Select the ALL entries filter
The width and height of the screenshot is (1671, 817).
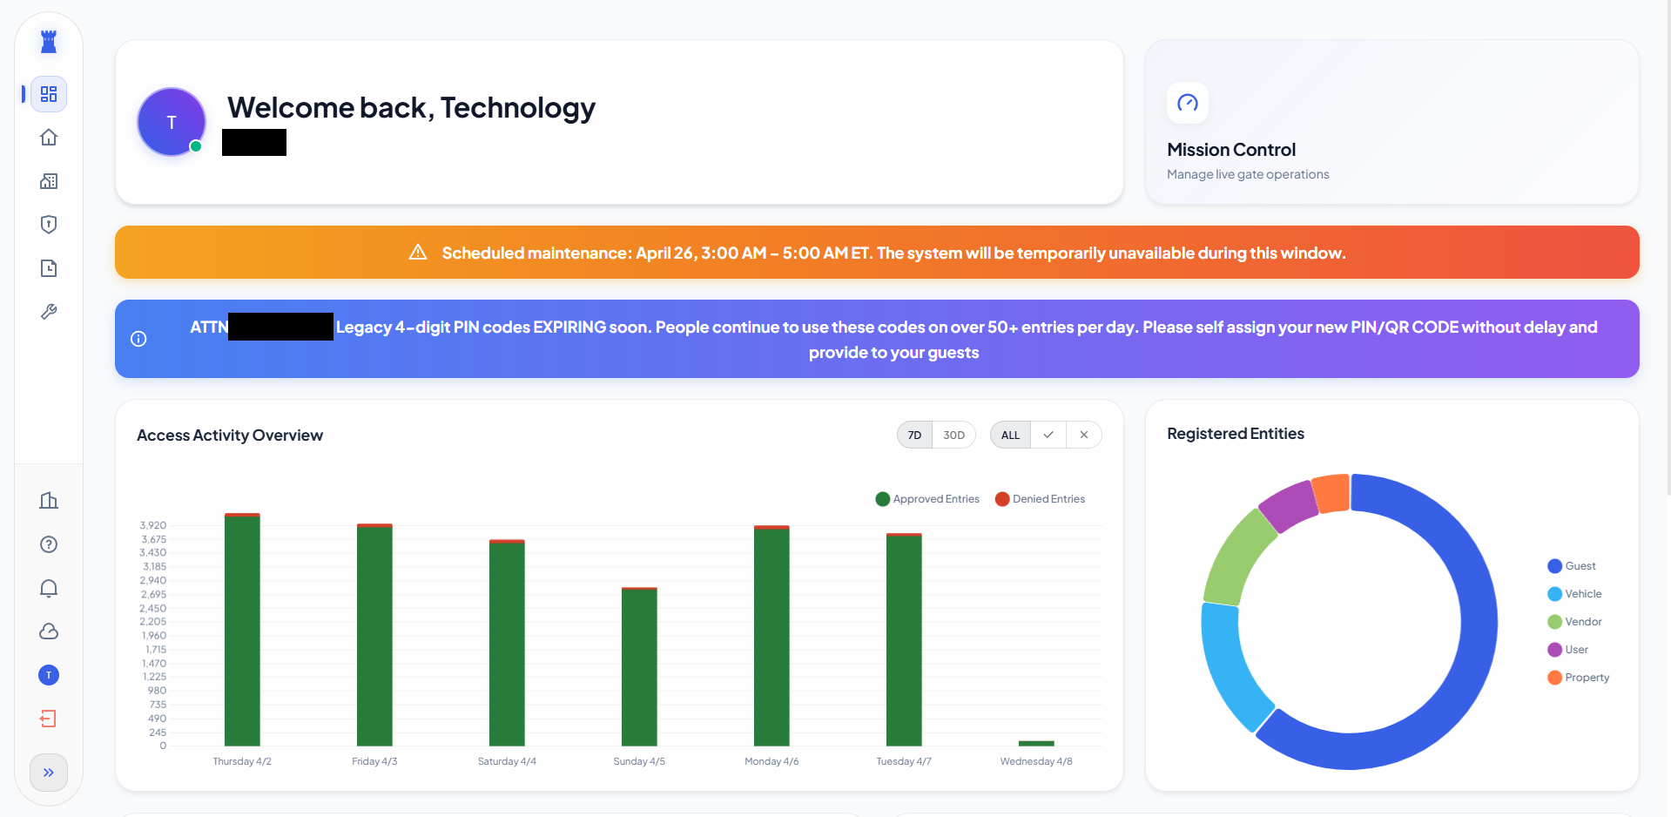pos(1010,435)
